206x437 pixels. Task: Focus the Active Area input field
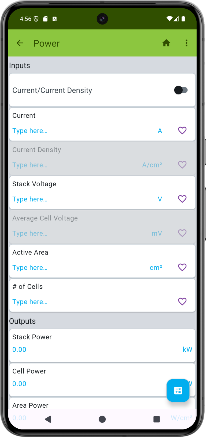pyautogui.click(x=79, y=268)
